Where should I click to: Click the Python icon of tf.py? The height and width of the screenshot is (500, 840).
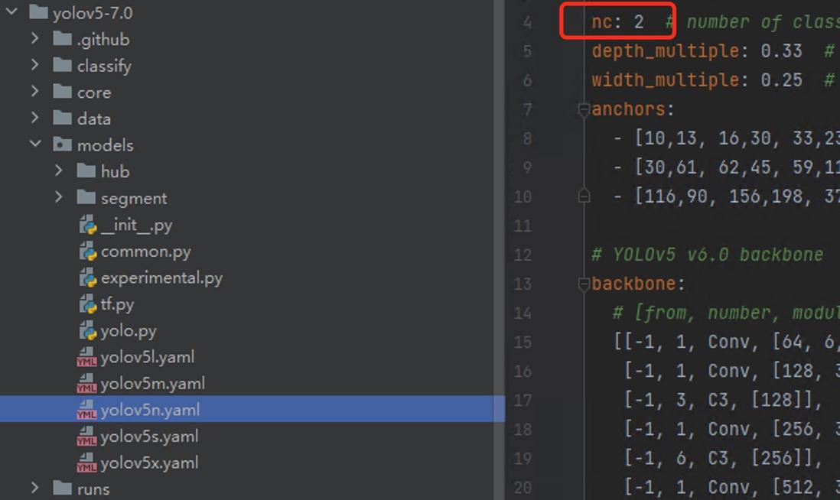point(88,304)
